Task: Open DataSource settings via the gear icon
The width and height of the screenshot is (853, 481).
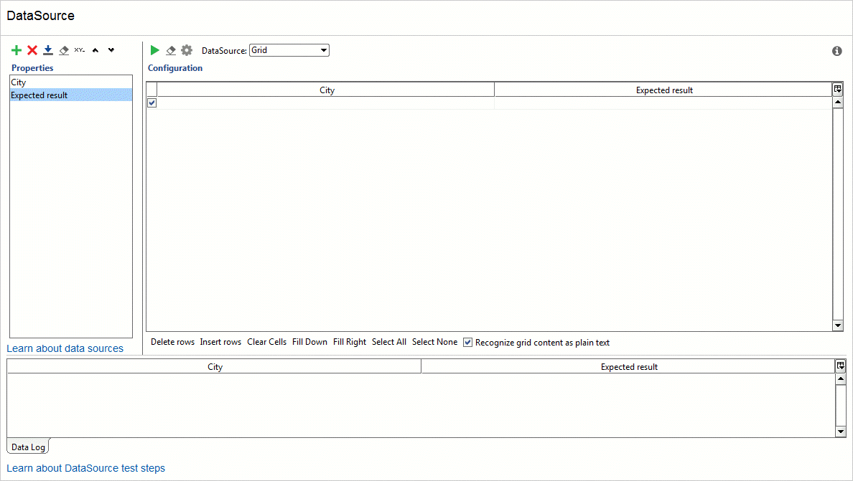Action: coord(187,50)
